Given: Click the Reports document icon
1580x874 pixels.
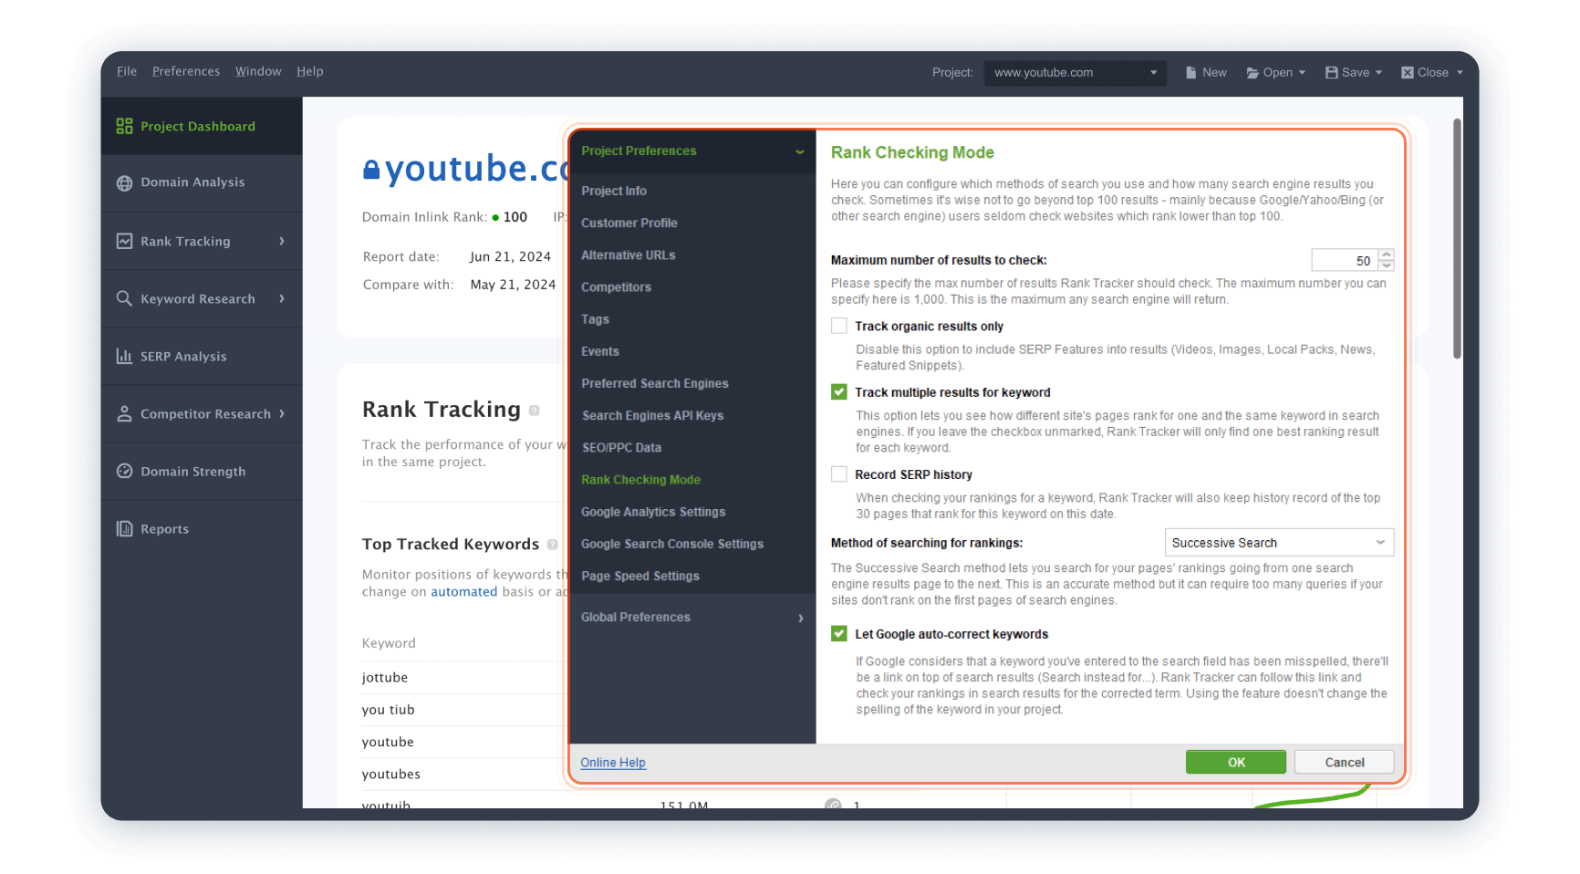Looking at the screenshot, I should (124, 528).
